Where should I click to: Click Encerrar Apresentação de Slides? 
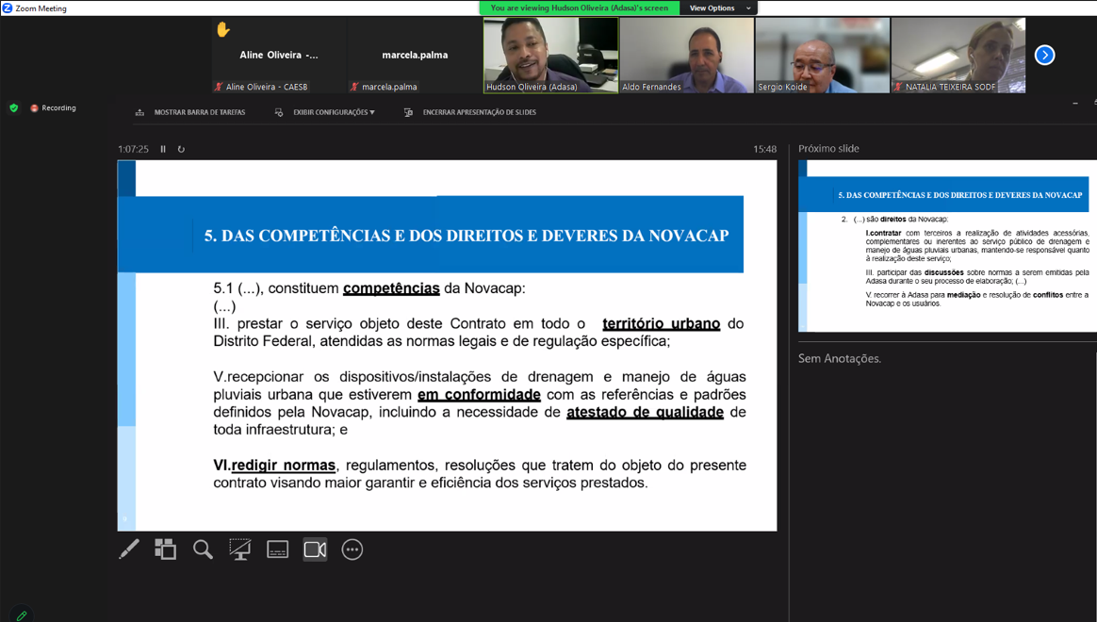pyautogui.click(x=470, y=112)
